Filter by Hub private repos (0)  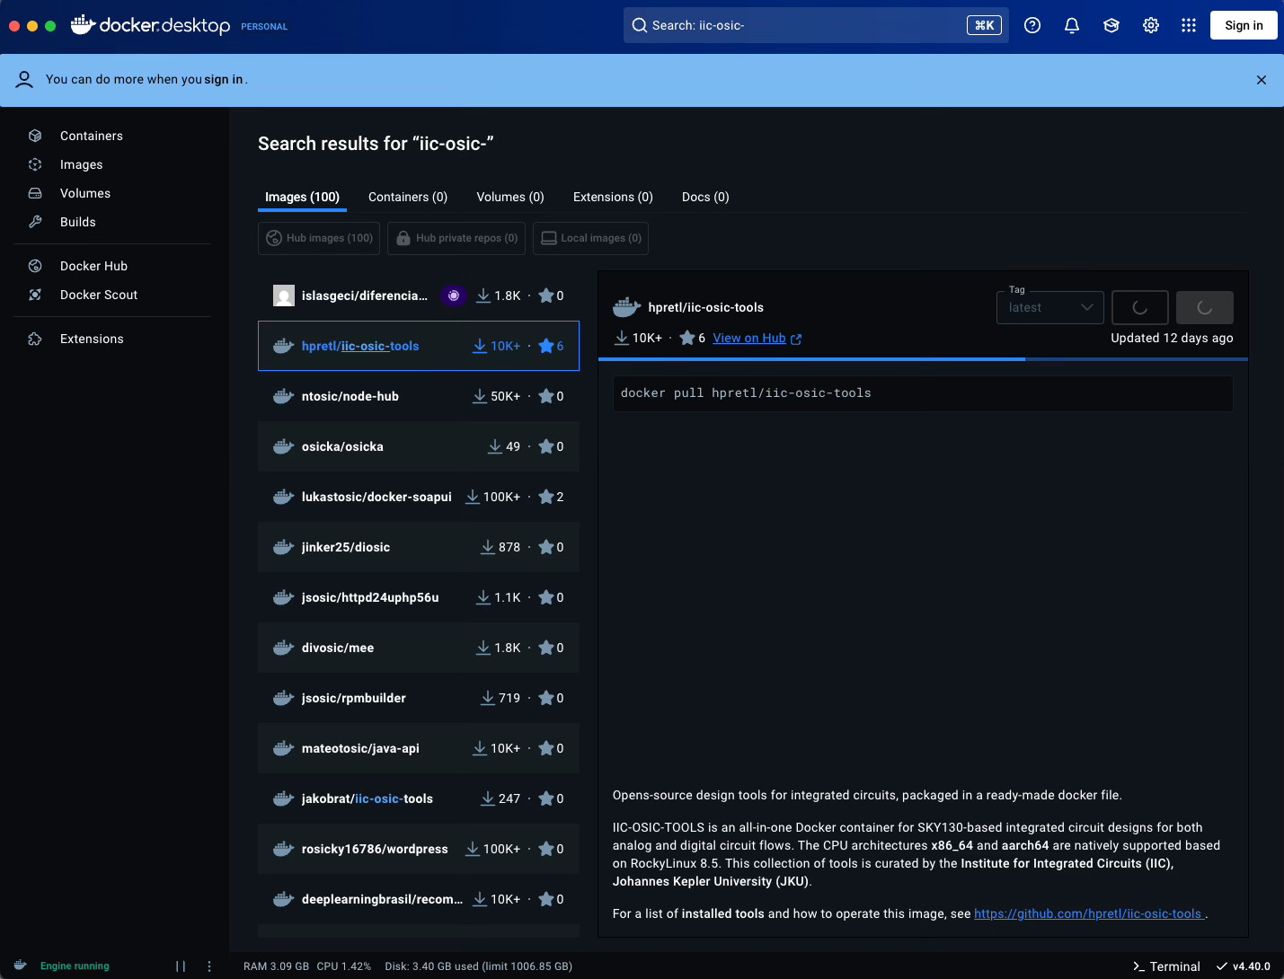coord(456,238)
